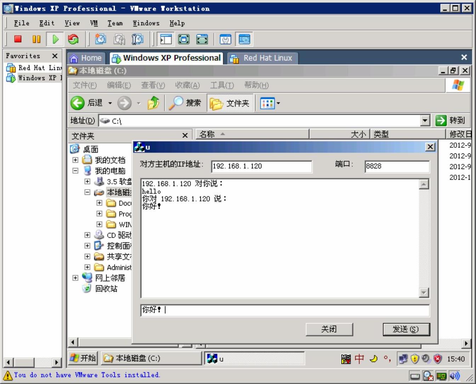Open the Back button history dropdown arrow

click(110, 103)
